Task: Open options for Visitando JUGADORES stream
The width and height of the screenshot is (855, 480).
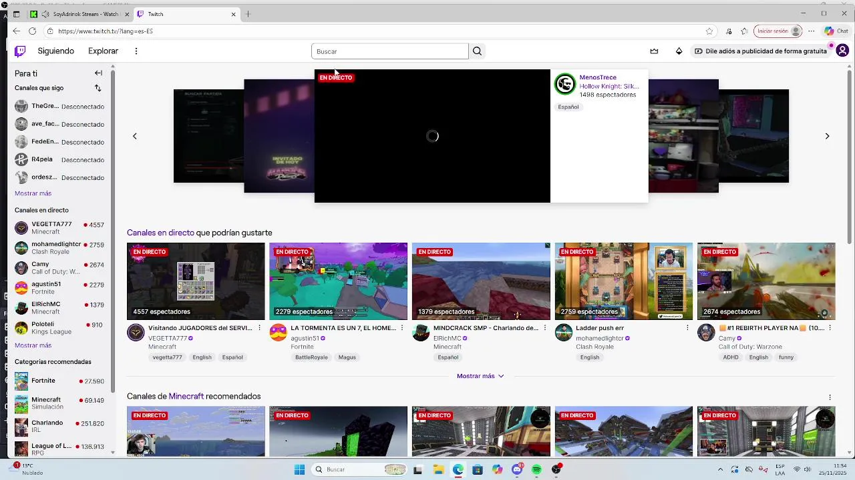Action: (x=259, y=328)
